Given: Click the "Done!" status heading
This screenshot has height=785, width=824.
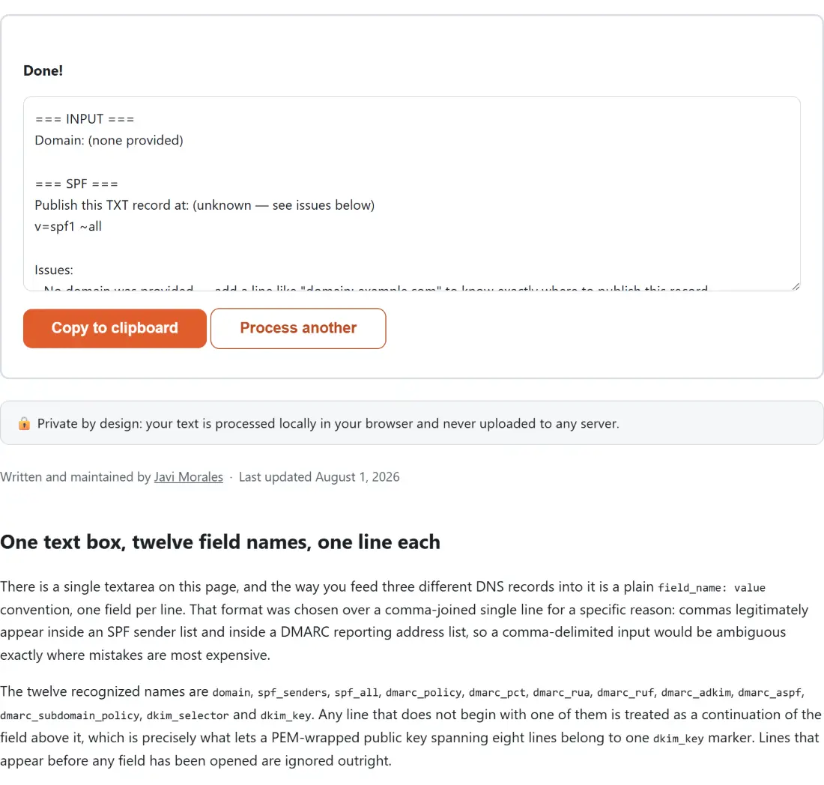Looking at the screenshot, I should click(43, 70).
